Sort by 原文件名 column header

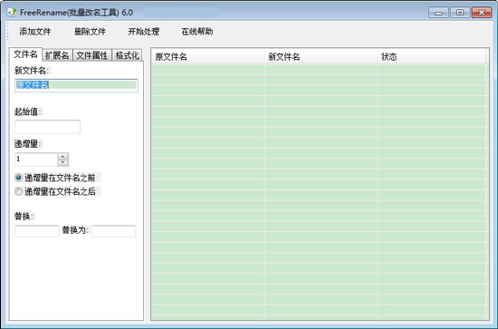pyautogui.click(x=207, y=56)
